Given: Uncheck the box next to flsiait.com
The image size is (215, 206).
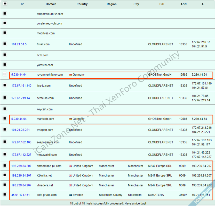Looking at the screenshot, I should (5, 44).
